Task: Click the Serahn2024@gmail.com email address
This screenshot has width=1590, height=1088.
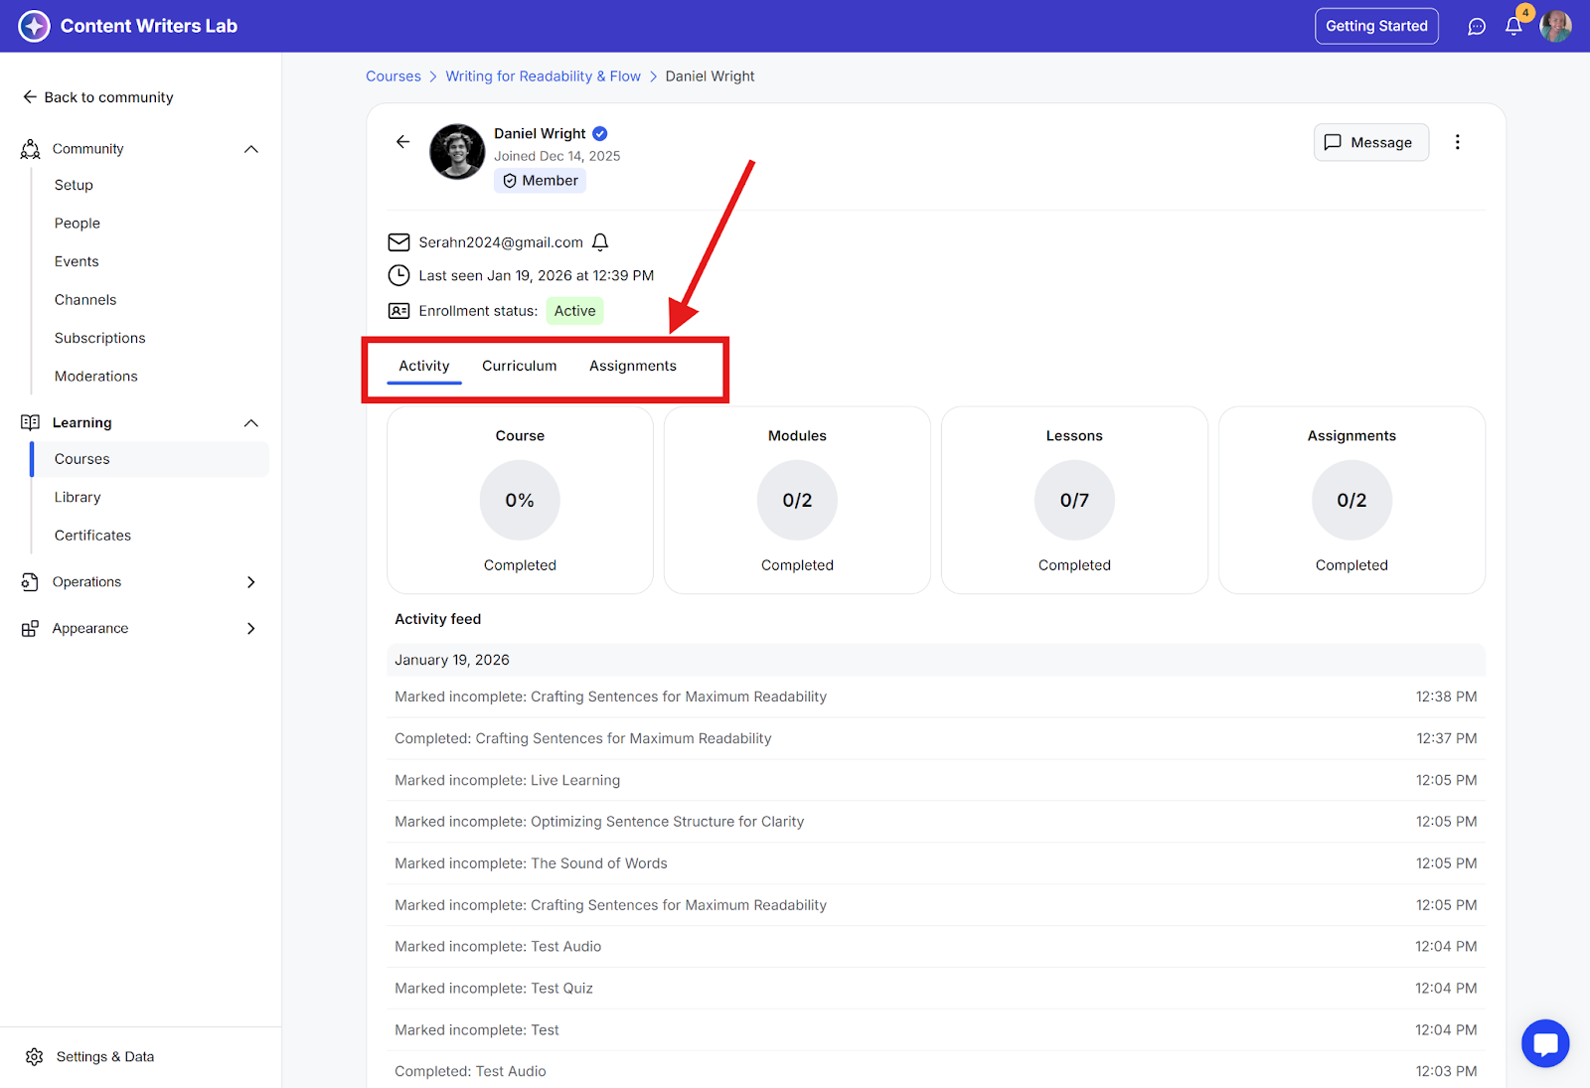Action: point(501,242)
